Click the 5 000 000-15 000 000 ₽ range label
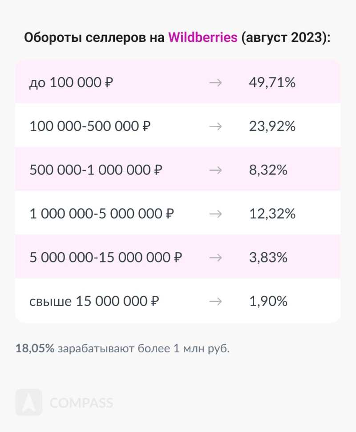Image resolution: width=356 pixels, height=432 pixels. pos(105,257)
